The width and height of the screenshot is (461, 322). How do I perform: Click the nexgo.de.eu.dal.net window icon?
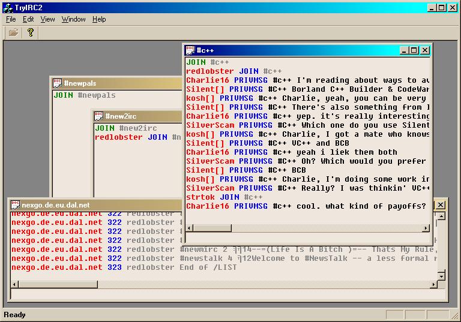16,205
